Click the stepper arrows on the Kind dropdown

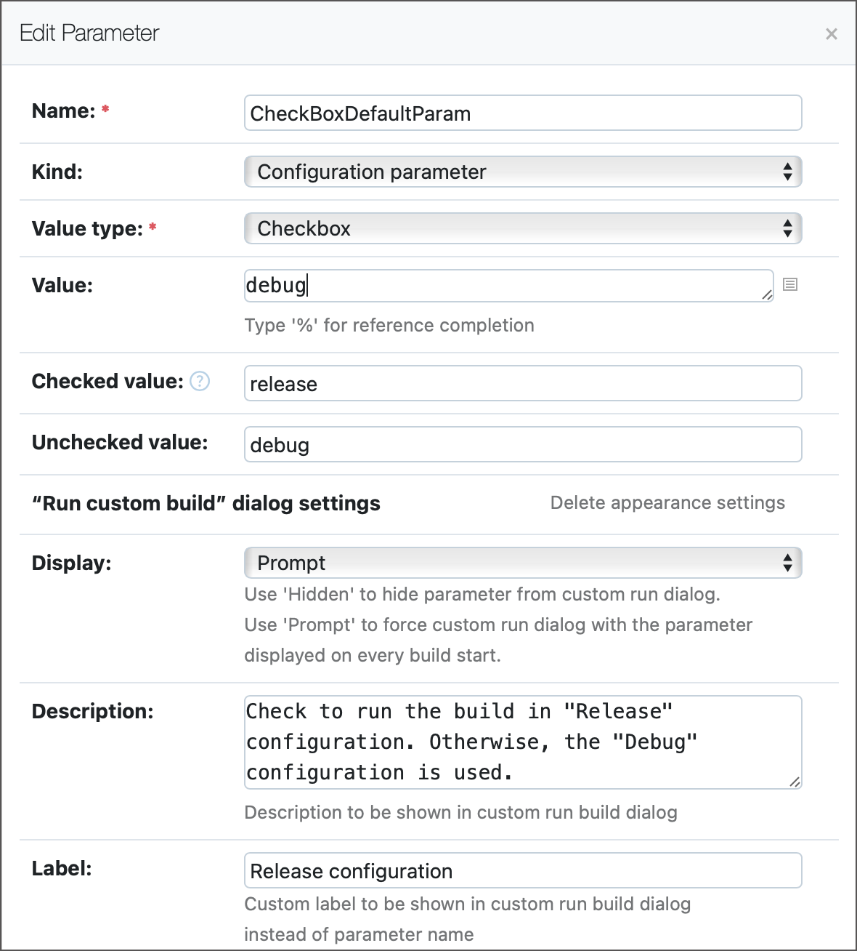[x=789, y=172]
